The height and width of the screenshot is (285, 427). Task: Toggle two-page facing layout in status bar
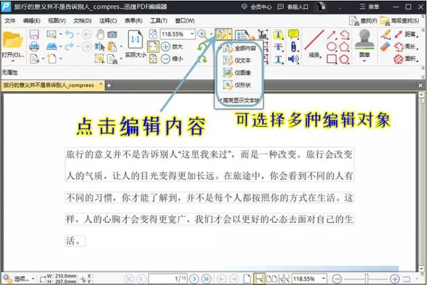pyautogui.click(x=272, y=279)
